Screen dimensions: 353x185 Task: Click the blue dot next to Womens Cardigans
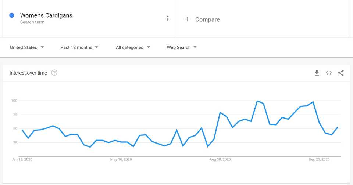pyautogui.click(x=12, y=15)
